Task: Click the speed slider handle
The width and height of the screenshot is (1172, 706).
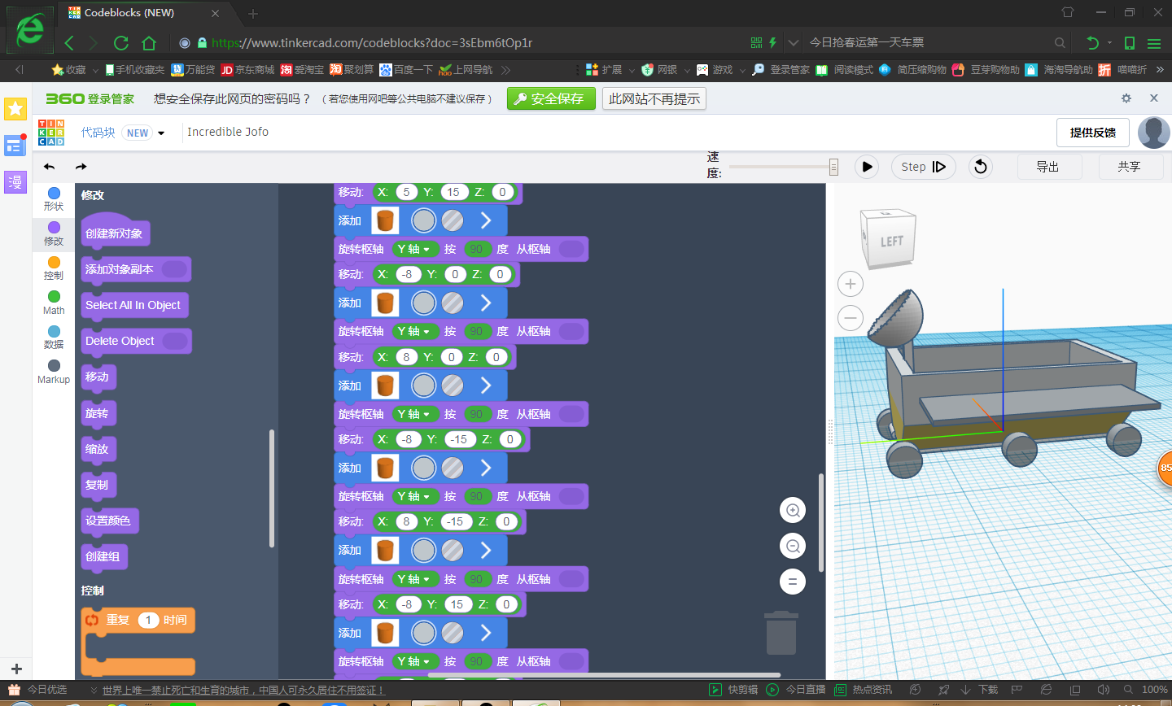Action: pos(833,167)
